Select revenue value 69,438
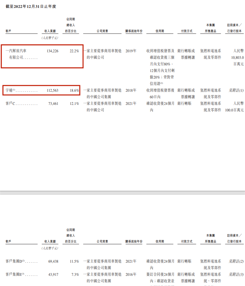245x286 pixels. tap(53, 261)
